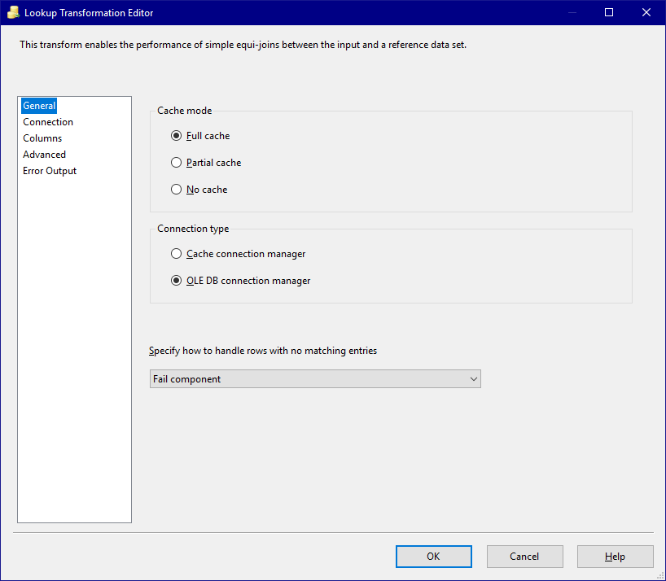Open the Advanced page

tap(44, 155)
